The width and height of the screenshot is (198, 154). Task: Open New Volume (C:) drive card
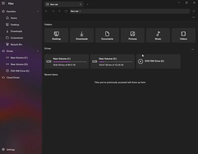(x=67, y=61)
